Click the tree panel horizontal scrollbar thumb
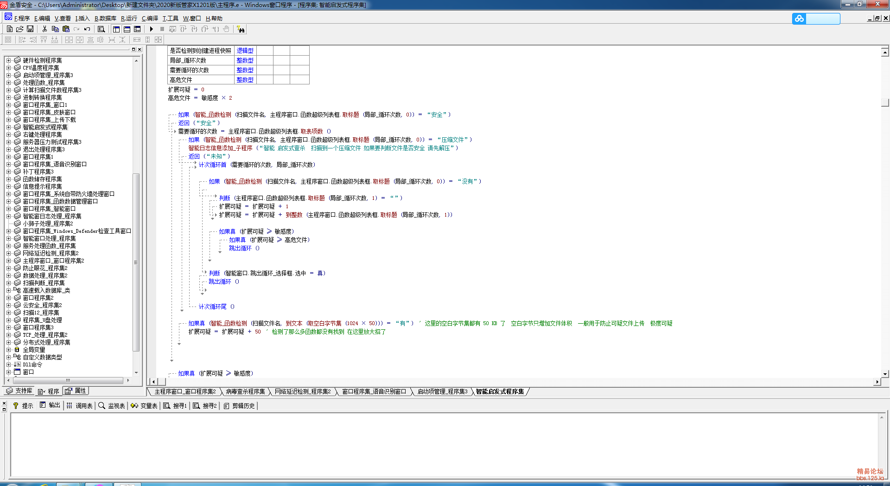The width and height of the screenshot is (890, 486). point(68,380)
